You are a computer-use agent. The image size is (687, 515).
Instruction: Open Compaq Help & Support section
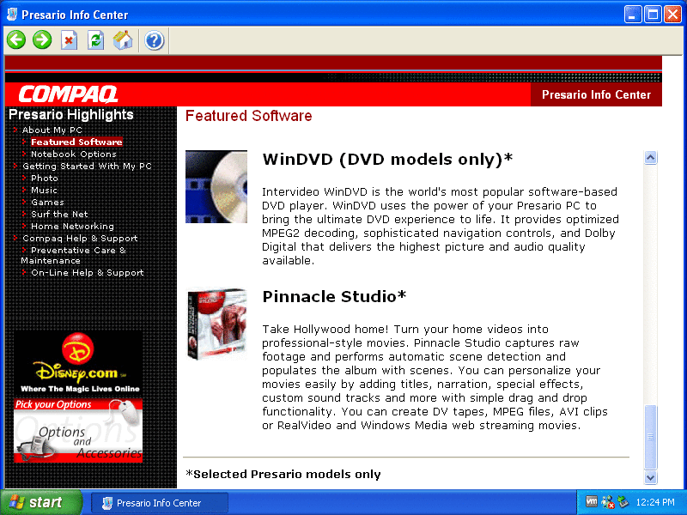[x=80, y=239]
